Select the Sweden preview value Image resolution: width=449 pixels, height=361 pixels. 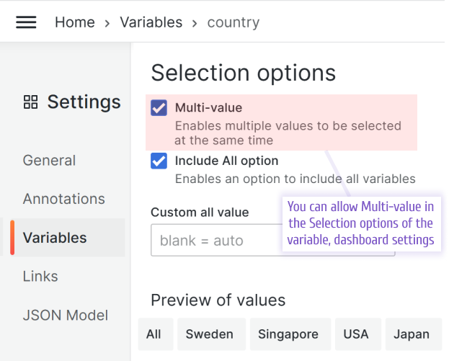pyautogui.click(x=210, y=334)
